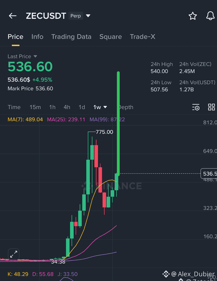Tap the 775.00 high price label
The width and height of the screenshot is (217, 281).
(104, 132)
